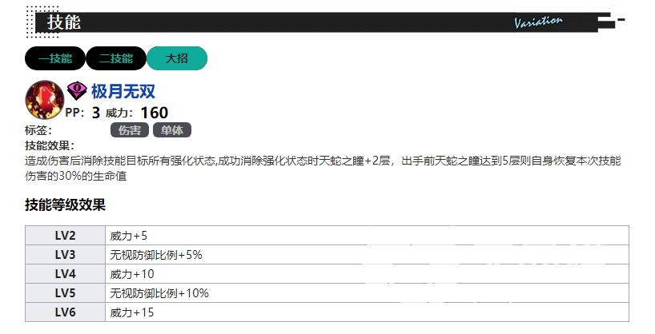Click the 技能等级效果 heading

(66, 205)
